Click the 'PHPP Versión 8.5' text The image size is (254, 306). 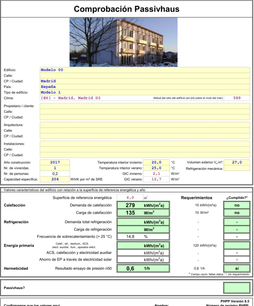pos(235,301)
